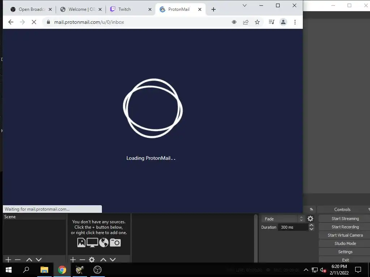
Task: Open Windows taskbar search
Action: (x=26, y=270)
